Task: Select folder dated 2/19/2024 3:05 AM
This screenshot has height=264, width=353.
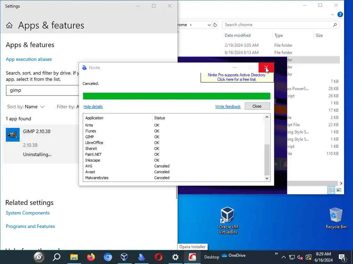Action: [259, 45]
